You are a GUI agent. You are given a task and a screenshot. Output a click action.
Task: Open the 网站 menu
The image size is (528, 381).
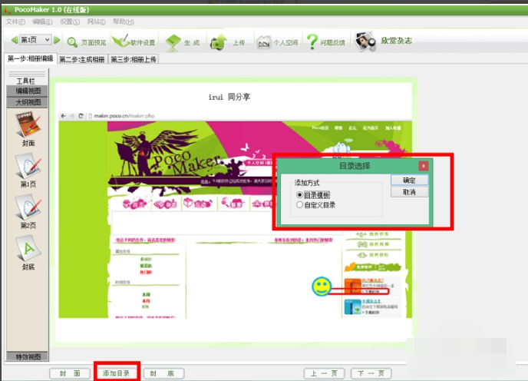[96, 22]
